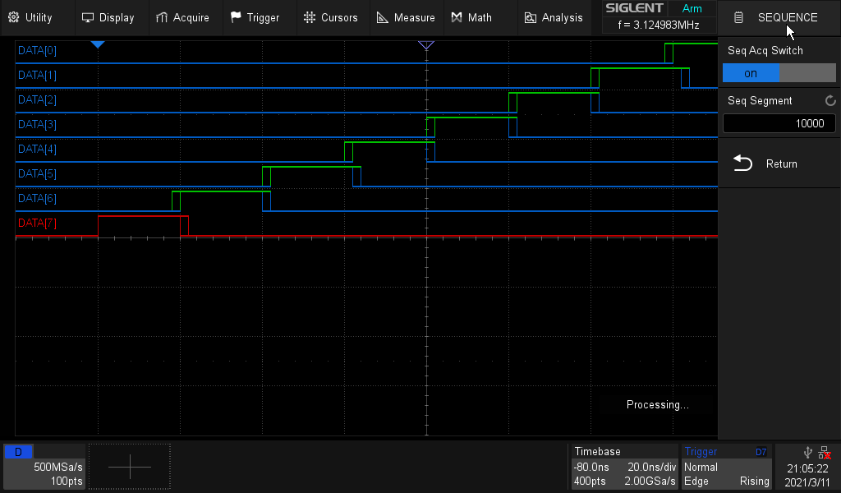Click the clock time 21:05:22
The image size is (841, 493).
point(807,468)
